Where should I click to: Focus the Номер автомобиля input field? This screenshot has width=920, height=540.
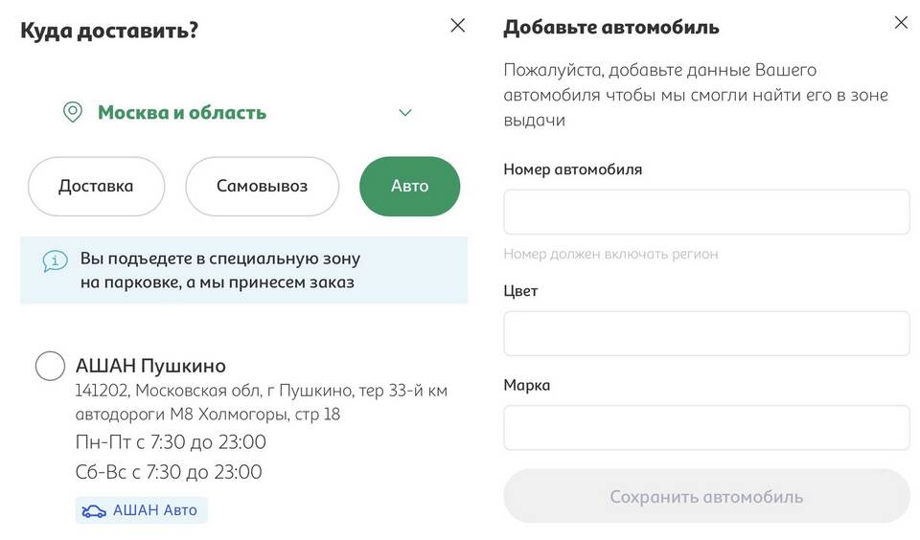706,212
